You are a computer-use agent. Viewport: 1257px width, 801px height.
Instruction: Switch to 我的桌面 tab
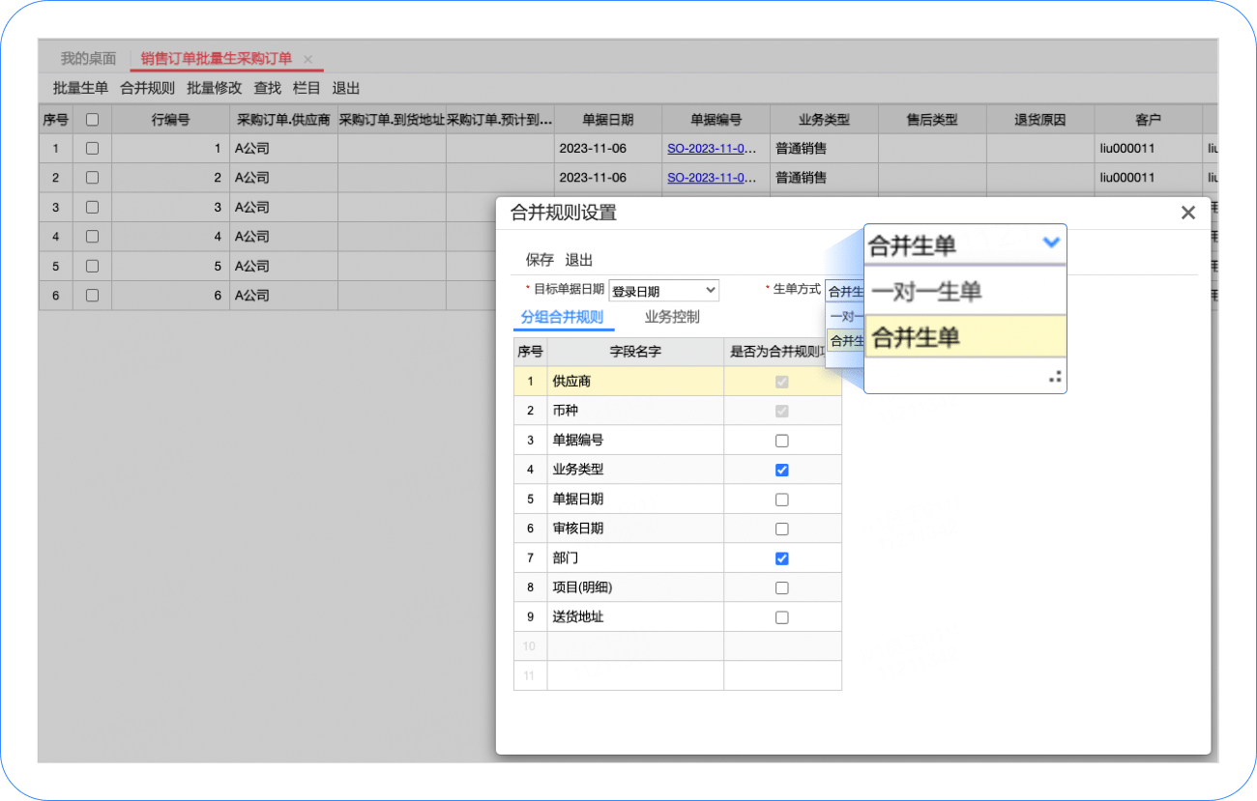(88, 59)
